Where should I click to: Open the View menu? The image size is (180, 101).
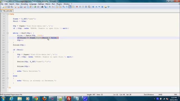(x=17, y=4)
